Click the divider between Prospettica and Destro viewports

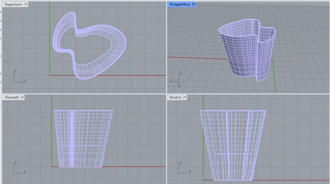click(x=248, y=94)
